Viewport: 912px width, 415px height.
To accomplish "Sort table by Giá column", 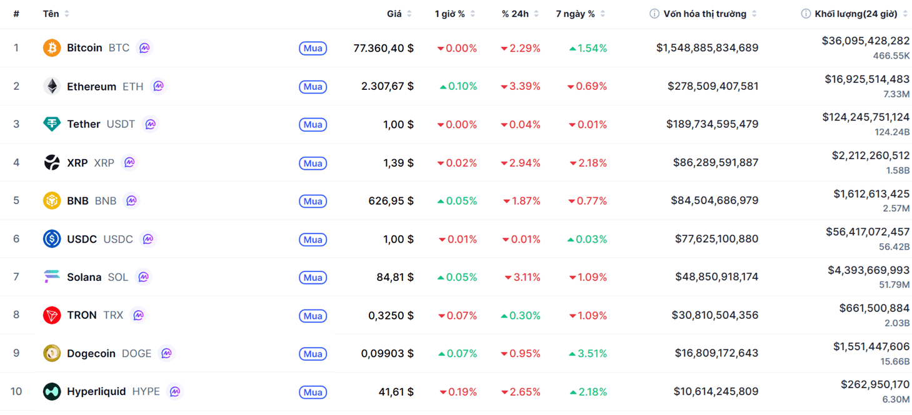I will (399, 14).
